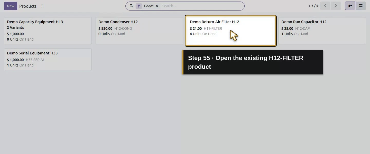Open Demo Capacity Equipment H13 card

(x=48, y=31)
